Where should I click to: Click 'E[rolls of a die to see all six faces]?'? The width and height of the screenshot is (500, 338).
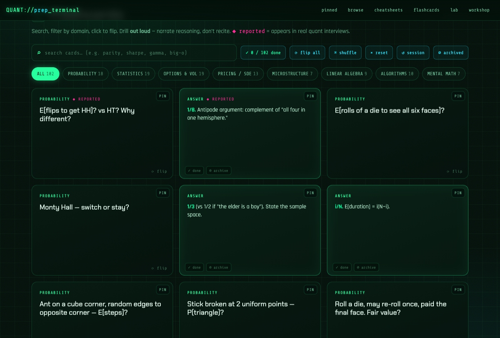[x=390, y=111]
